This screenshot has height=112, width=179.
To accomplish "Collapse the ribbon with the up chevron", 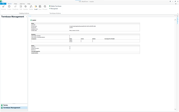I will (x=178, y=14).
